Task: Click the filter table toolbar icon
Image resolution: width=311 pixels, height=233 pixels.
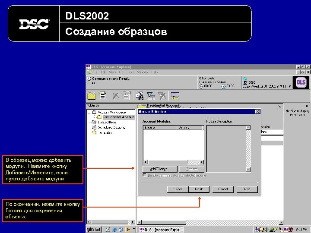Action: point(151,96)
